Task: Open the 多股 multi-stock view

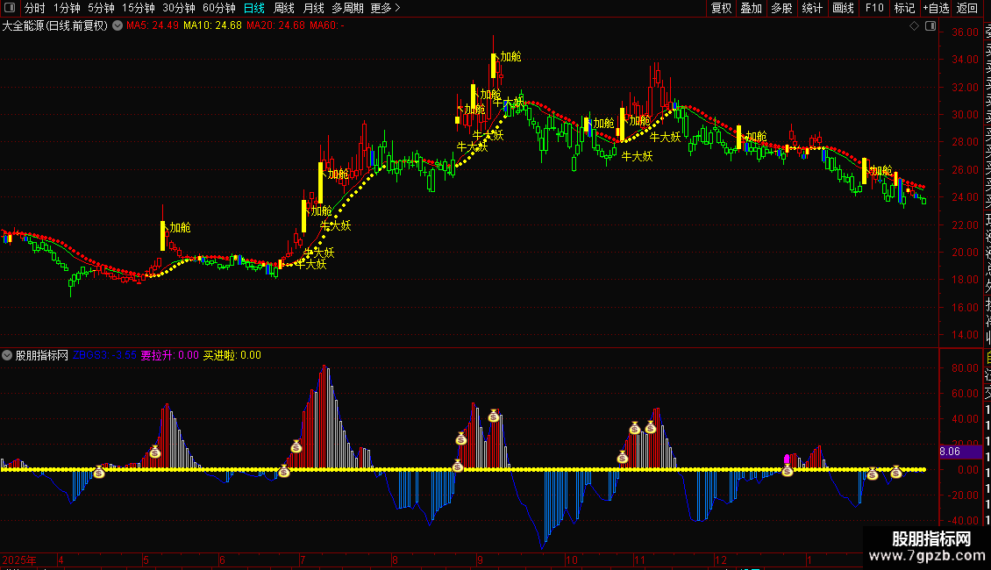Action: click(x=781, y=8)
